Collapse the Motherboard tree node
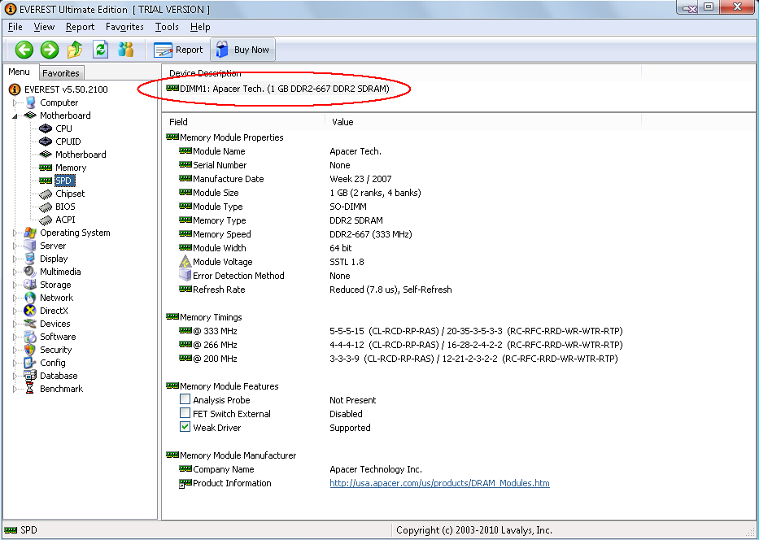 tap(15, 115)
